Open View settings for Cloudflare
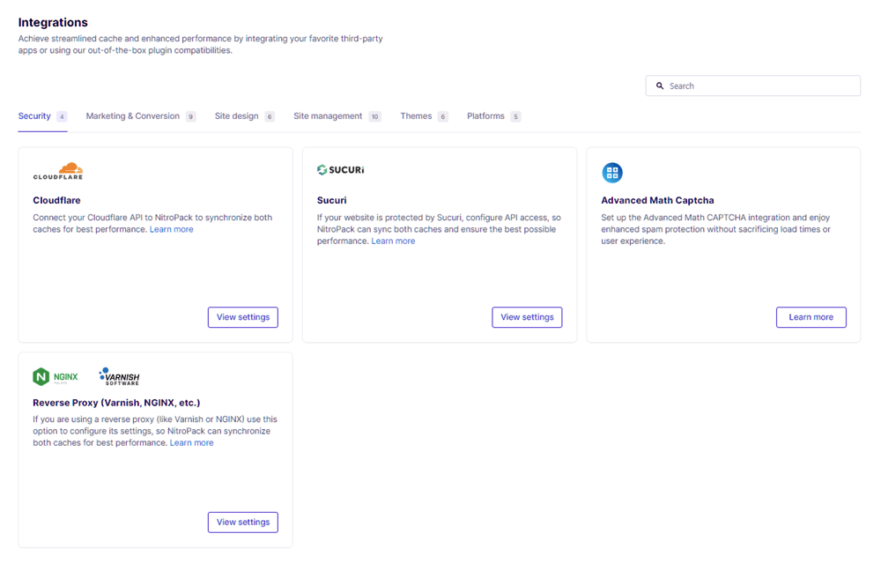This screenshot has height=571, width=881. (242, 317)
